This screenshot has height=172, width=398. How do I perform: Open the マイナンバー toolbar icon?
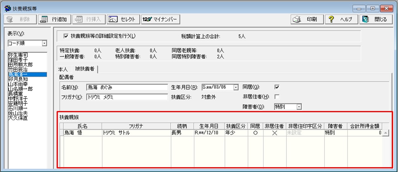(148, 19)
